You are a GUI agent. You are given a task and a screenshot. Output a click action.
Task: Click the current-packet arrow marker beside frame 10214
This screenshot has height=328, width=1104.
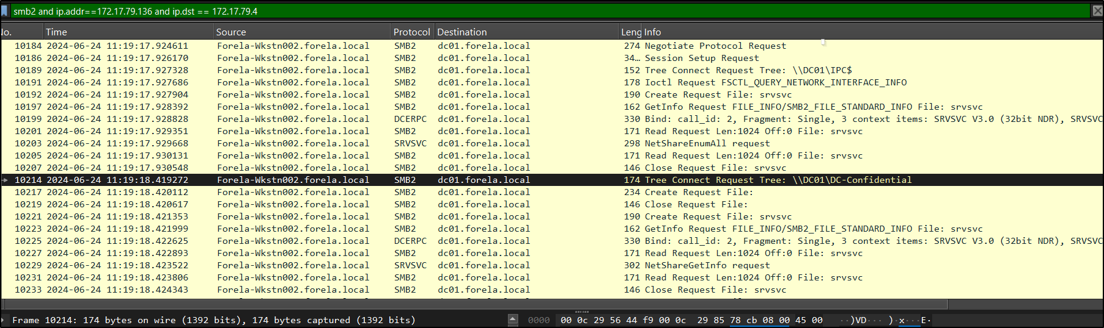click(x=5, y=180)
